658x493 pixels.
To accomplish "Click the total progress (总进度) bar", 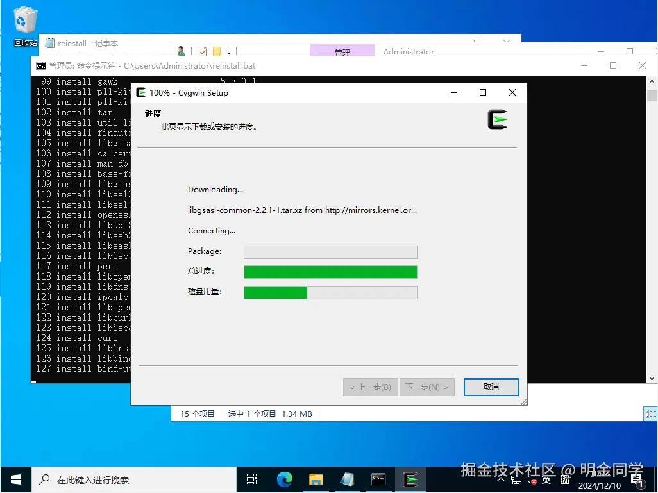I will coord(330,272).
